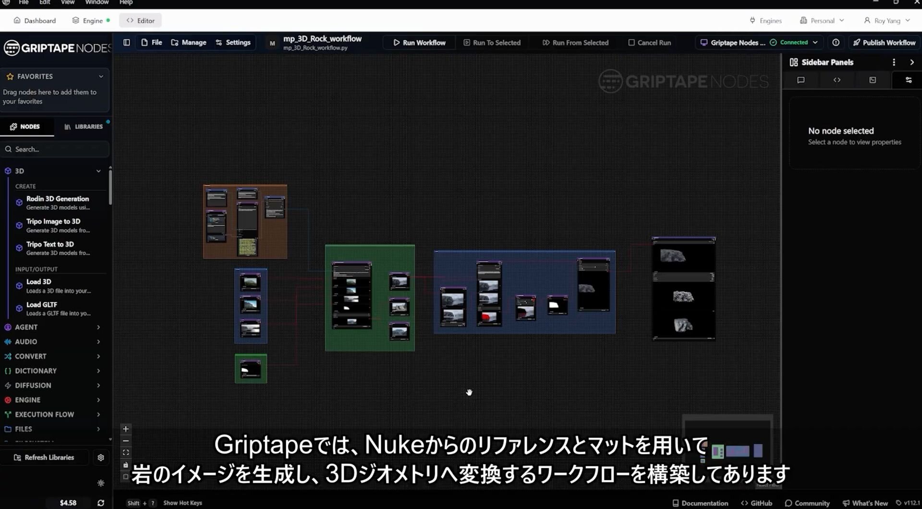Open library settings gear icon
The image size is (922, 509).
tap(101, 458)
